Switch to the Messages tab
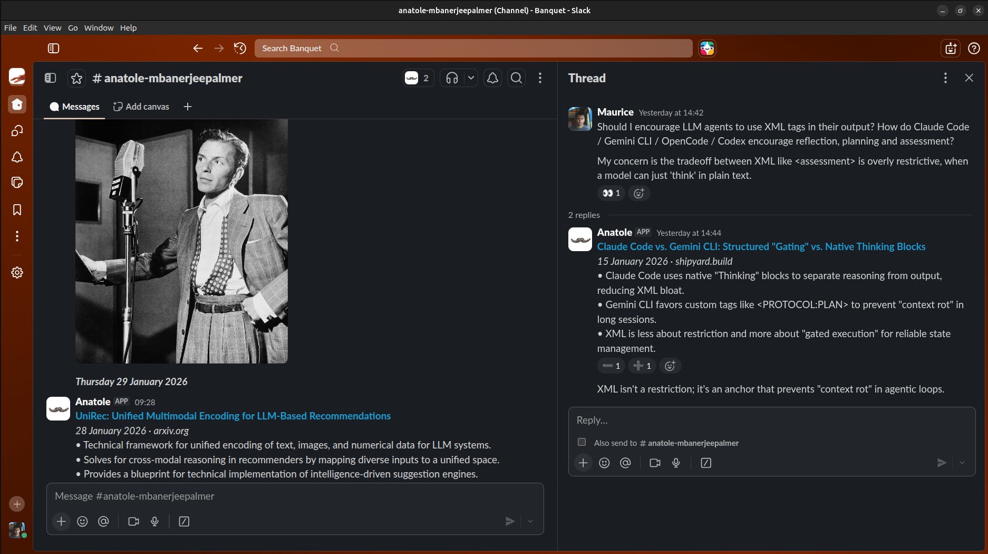This screenshot has width=988, height=554. [74, 107]
